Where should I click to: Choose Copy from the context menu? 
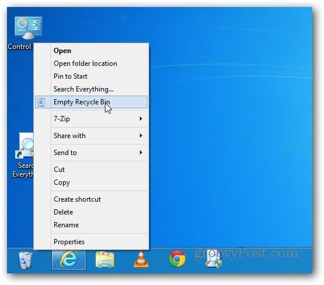(91, 182)
